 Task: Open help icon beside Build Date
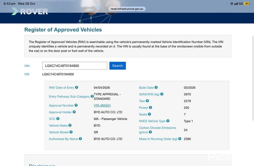point(156,87)
